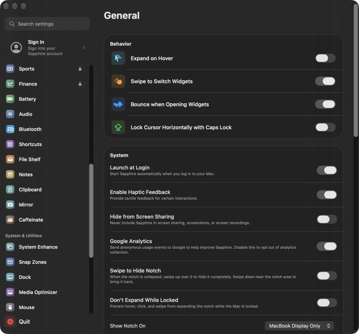
Task: Open the Show Notch On dropdown
Action: (299, 326)
